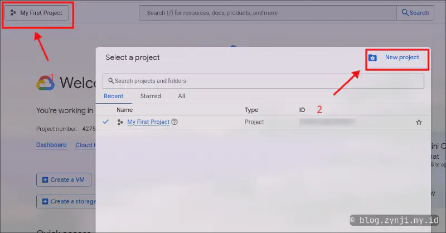Open the My First Project selector button
Image resolution: width=446 pixels, height=233 pixels.
(36, 13)
